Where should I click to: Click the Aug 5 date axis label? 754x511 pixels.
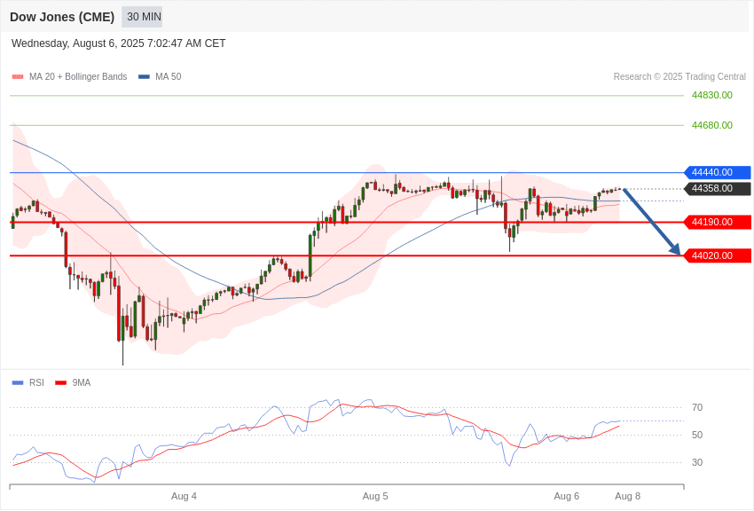coord(375,496)
